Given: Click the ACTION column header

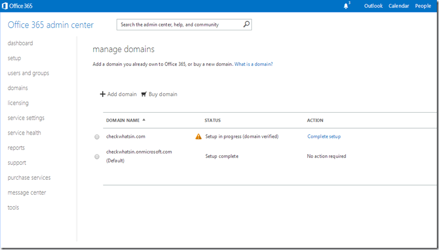Looking at the screenshot, I should 315,120.
